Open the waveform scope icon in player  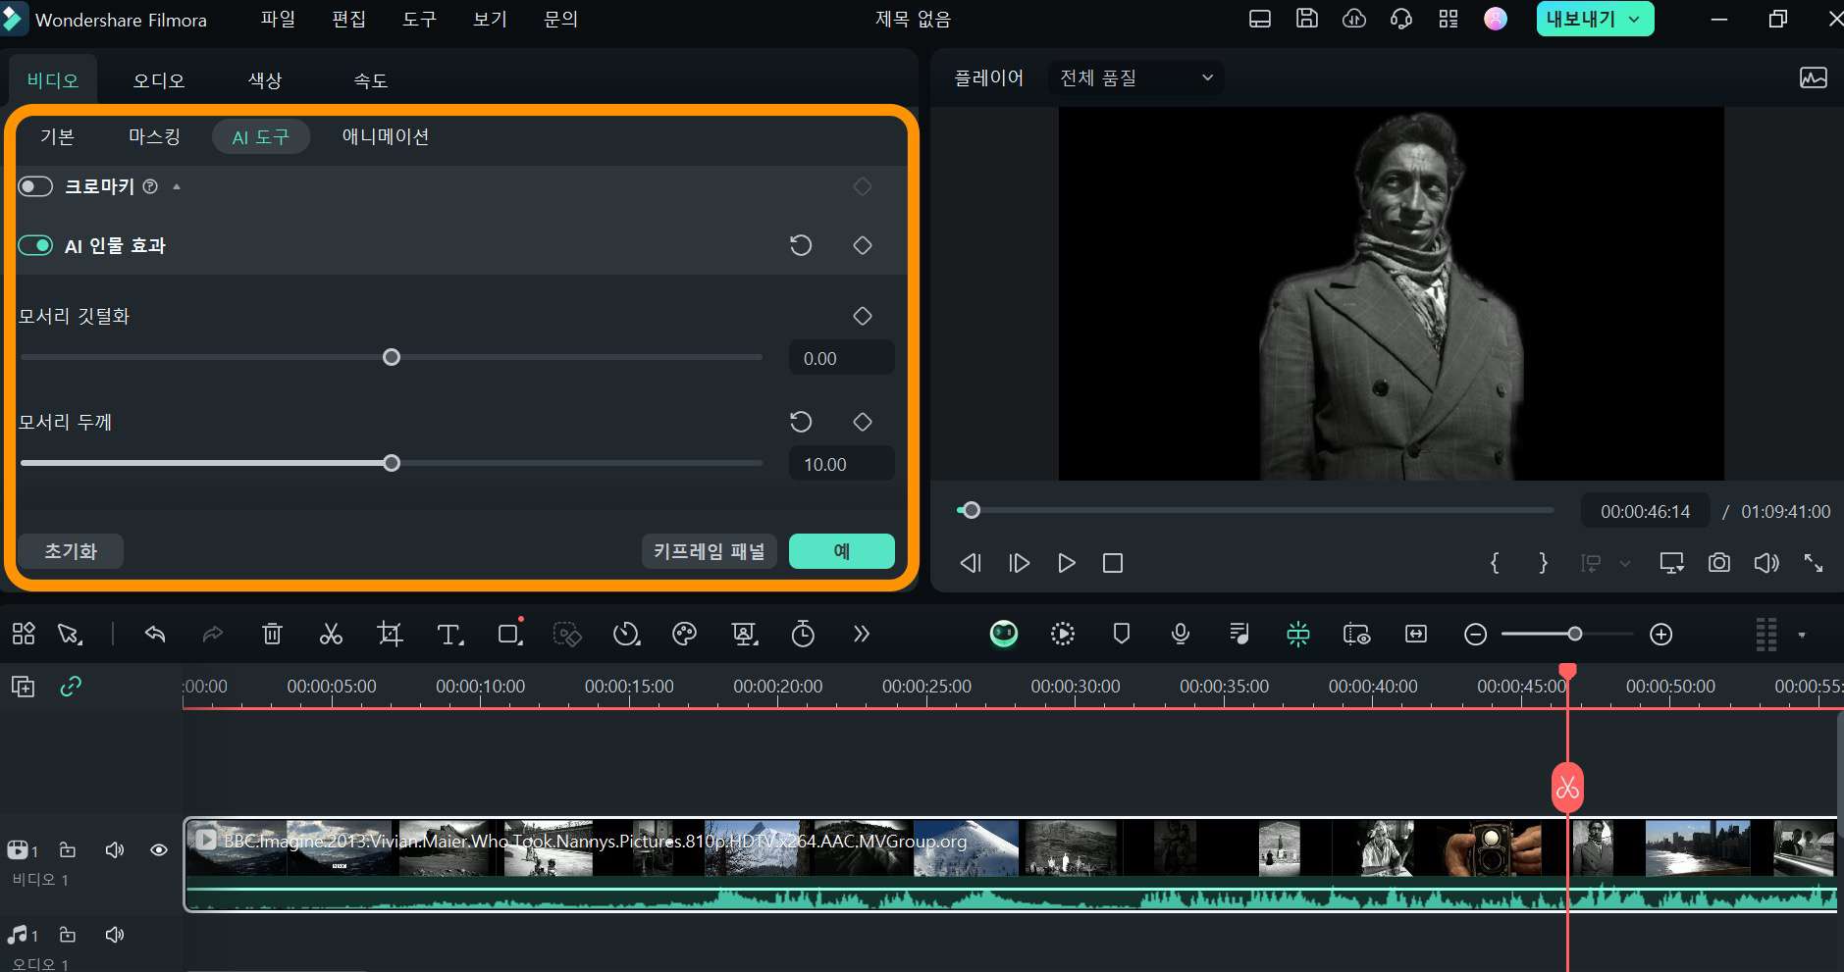(x=1814, y=77)
